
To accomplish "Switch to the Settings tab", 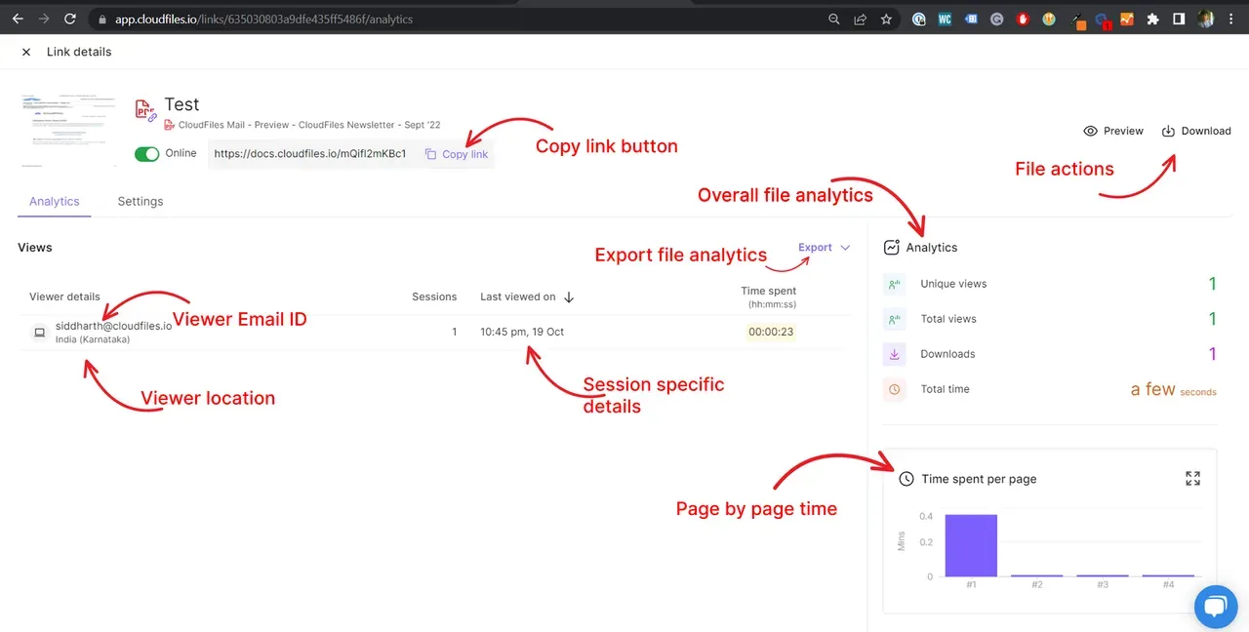I will 141,201.
